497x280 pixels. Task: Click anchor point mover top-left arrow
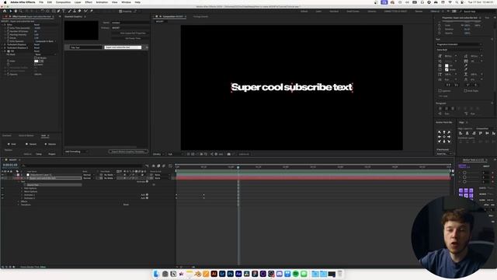(440, 132)
